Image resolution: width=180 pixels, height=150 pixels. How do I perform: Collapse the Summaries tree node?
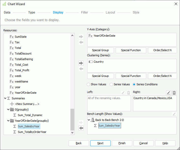pos(5,98)
